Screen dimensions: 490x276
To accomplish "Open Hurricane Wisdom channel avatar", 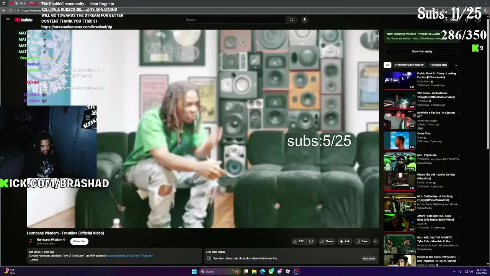I will 31,241.
